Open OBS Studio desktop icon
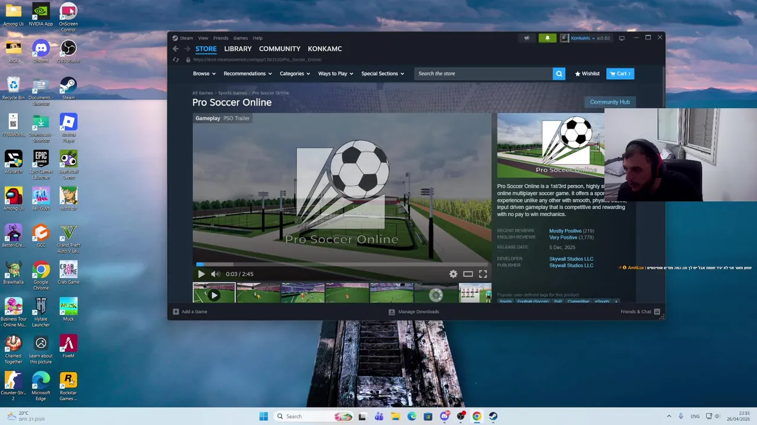The width and height of the screenshot is (757, 425). tap(68, 51)
